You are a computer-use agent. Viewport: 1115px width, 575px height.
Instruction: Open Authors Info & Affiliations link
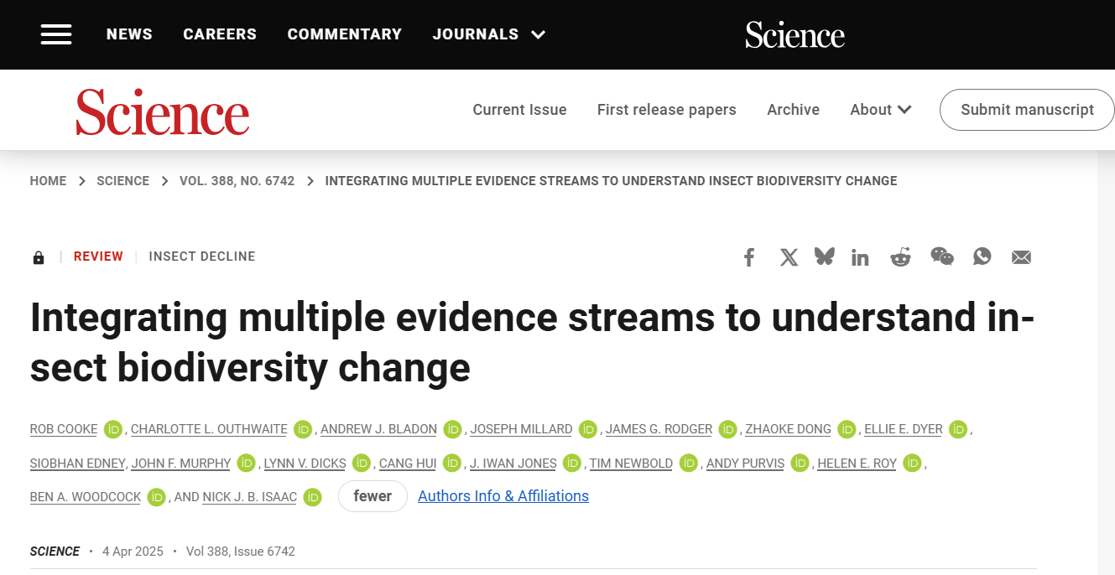503,496
